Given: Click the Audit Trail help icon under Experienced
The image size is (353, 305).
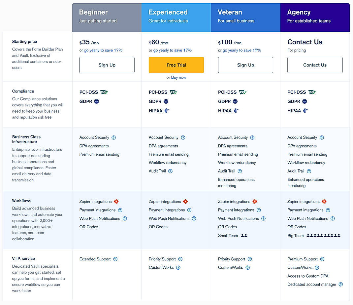Looking at the screenshot, I should 170,171.
